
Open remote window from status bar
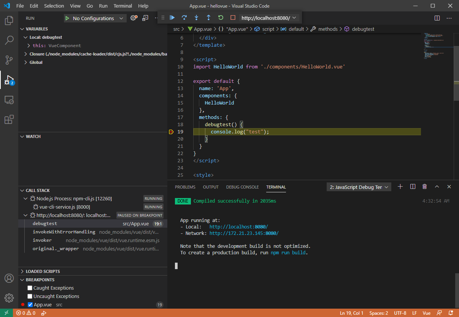6,313
